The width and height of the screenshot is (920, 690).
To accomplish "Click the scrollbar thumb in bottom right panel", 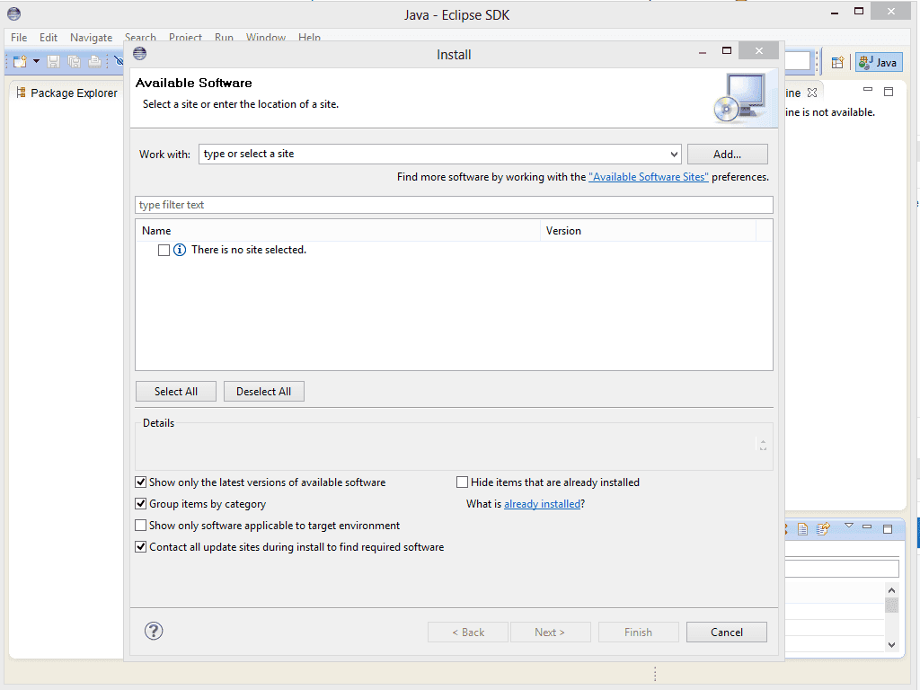I will click(x=891, y=605).
